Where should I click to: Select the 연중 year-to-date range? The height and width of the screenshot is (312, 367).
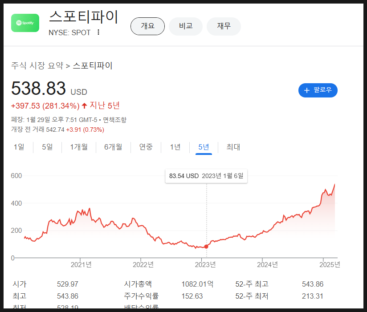click(146, 147)
